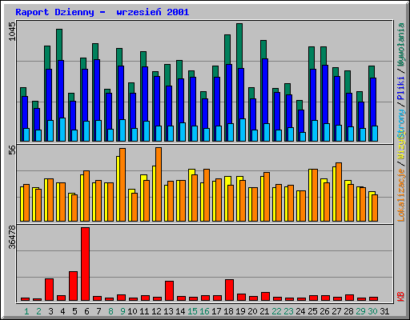Select the cyan pages bar for day 25
This screenshot has height=320, width=410.
click(x=315, y=130)
